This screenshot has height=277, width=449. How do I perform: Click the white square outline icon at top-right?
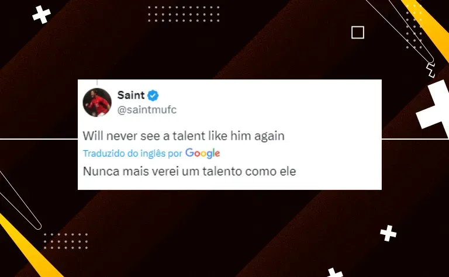(358, 32)
